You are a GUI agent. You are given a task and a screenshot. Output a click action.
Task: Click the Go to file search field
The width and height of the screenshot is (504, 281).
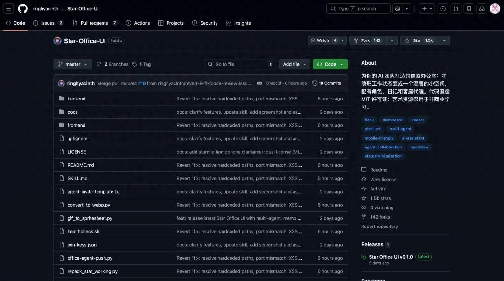239,64
